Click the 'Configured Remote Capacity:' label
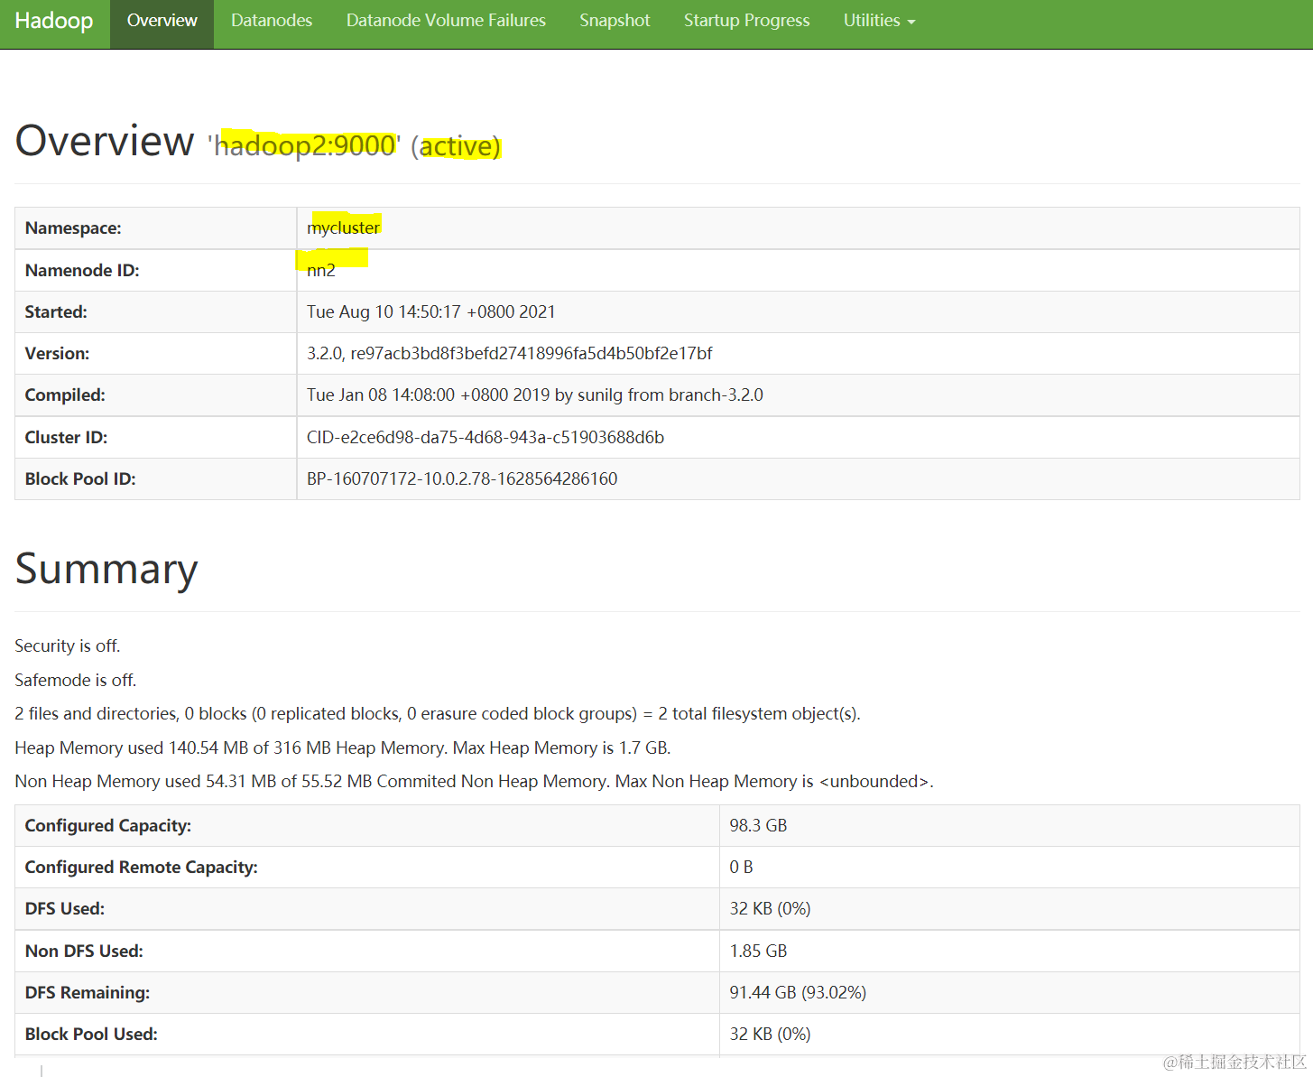Viewport: 1313px width, 1077px height. 142,867
